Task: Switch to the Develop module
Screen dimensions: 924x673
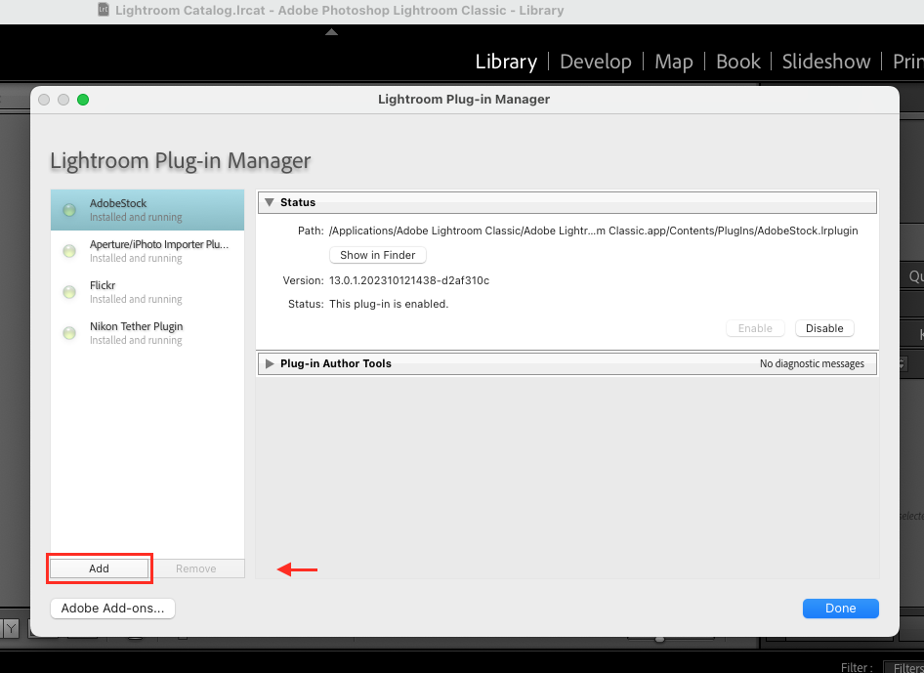Action: (x=595, y=62)
